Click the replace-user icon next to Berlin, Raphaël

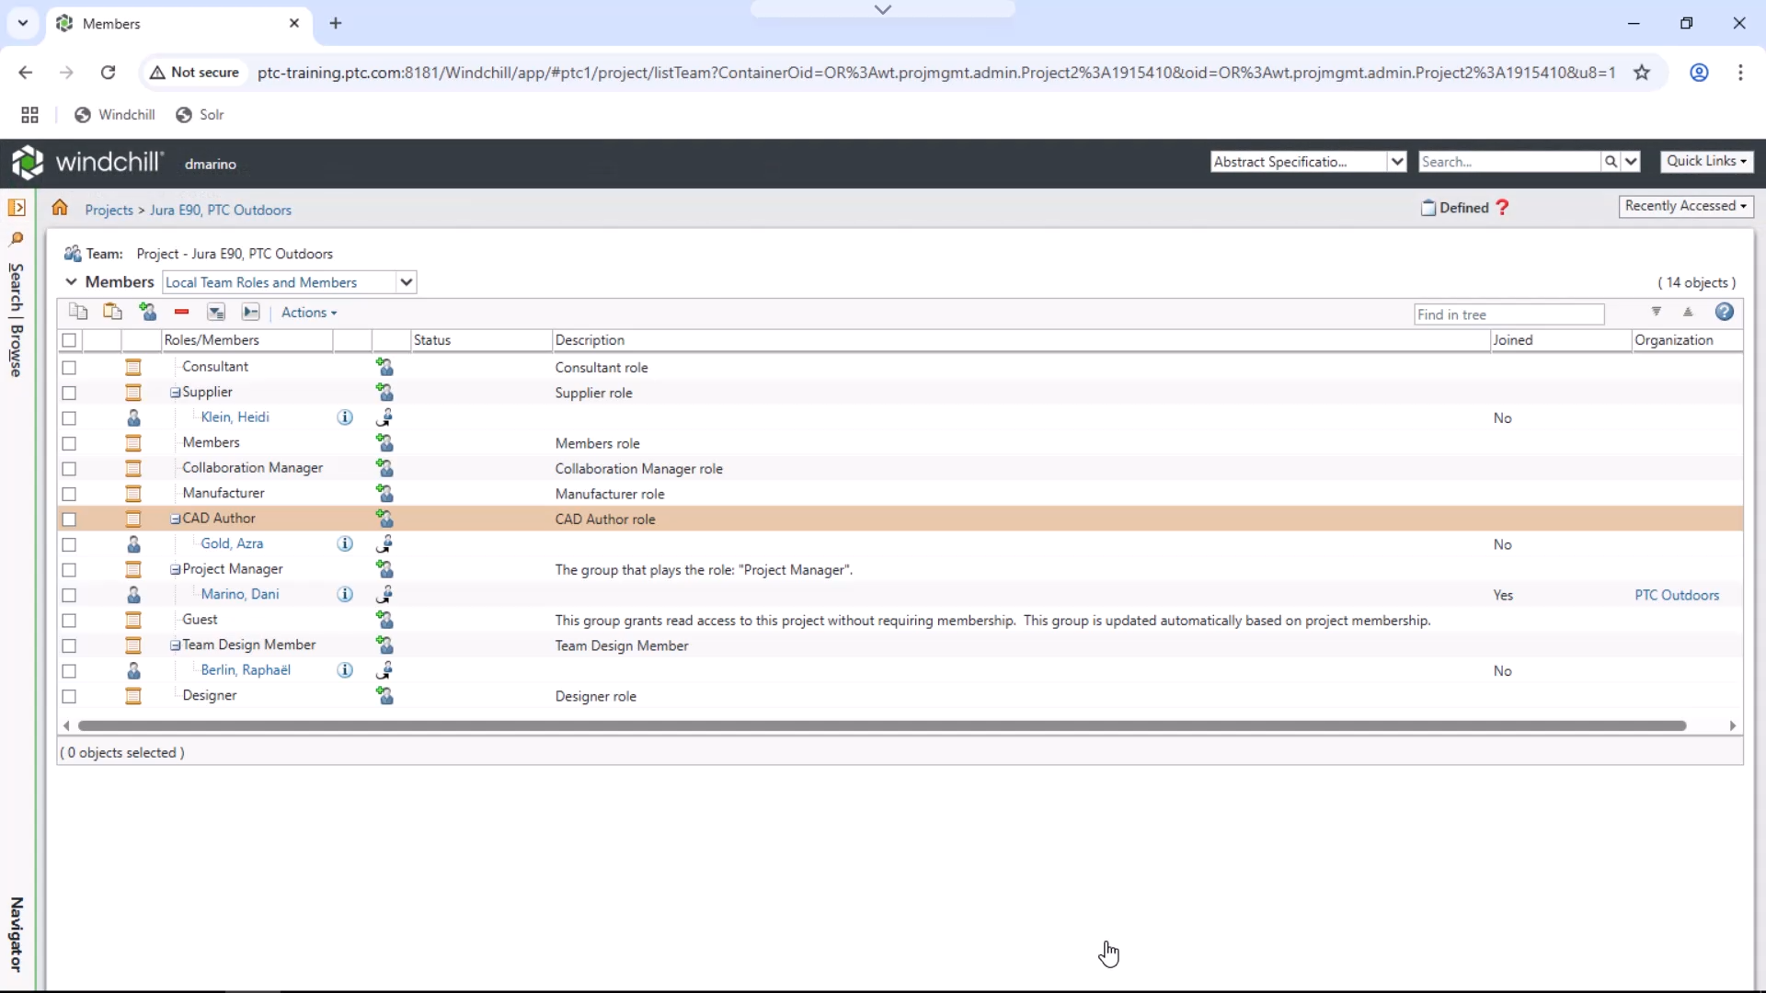[384, 670]
